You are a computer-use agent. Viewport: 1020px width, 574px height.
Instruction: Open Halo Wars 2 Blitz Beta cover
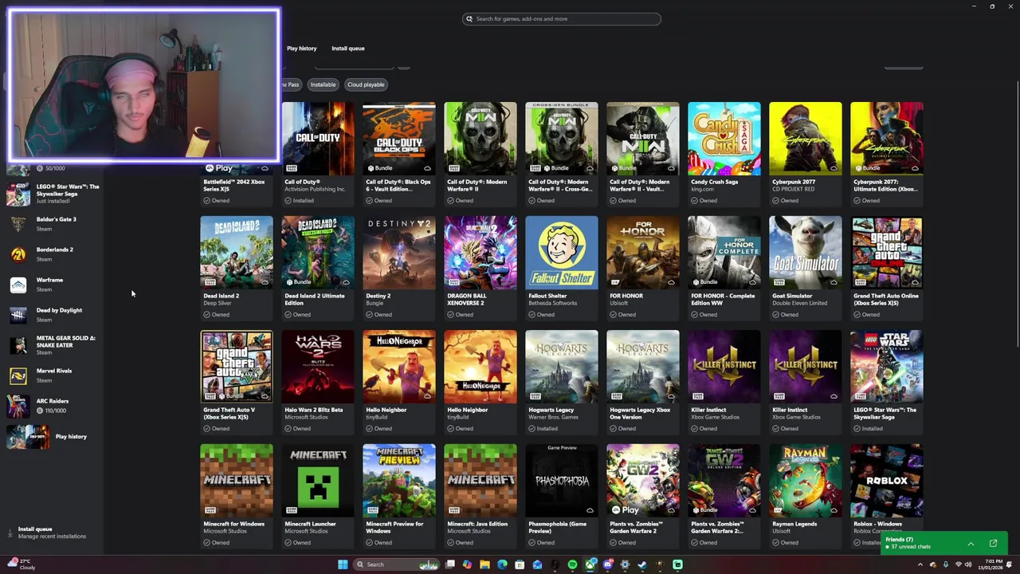coord(318,367)
